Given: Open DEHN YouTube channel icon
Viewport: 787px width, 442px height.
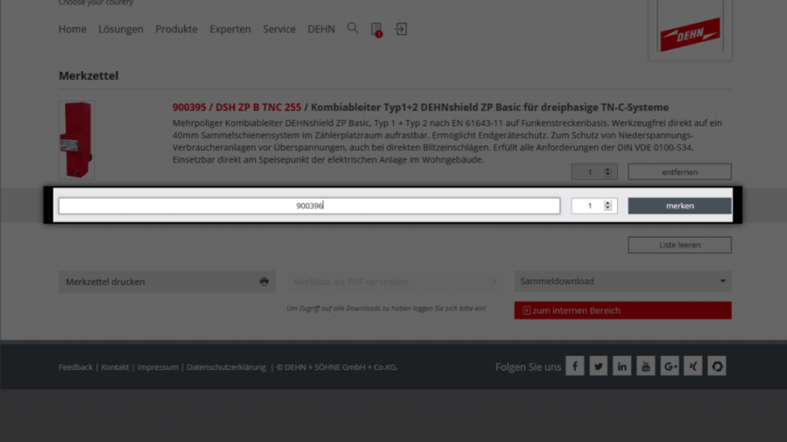Looking at the screenshot, I should click(x=646, y=366).
